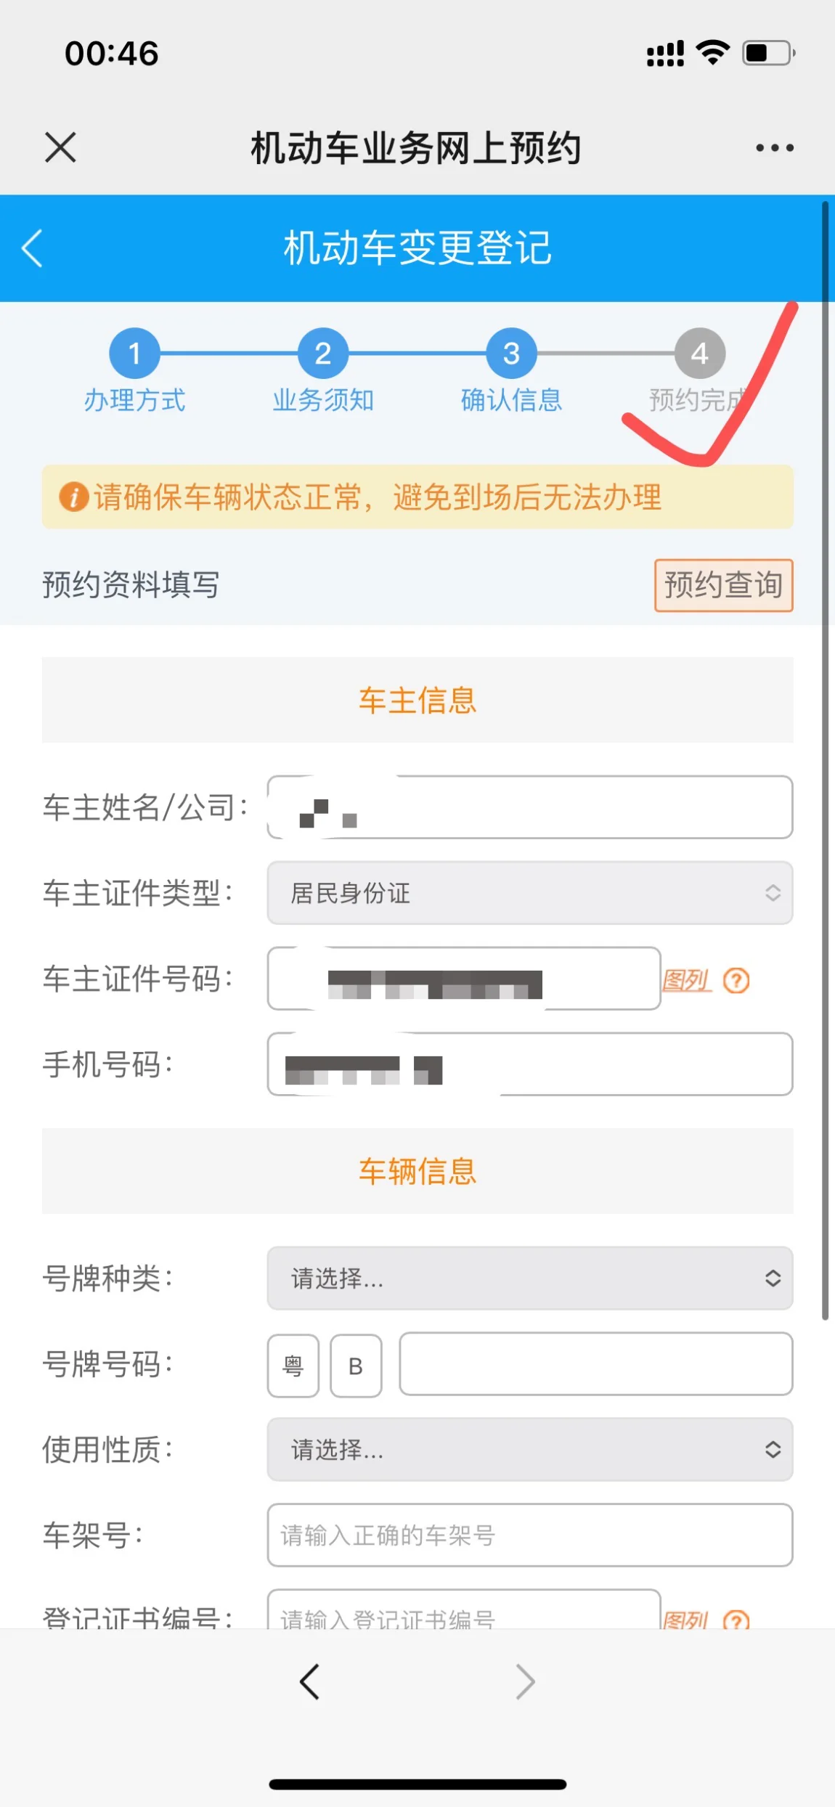835x1807 pixels.
Task: Focus the 车架号 input field
Action: pyautogui.click(x=530, y=1535)
